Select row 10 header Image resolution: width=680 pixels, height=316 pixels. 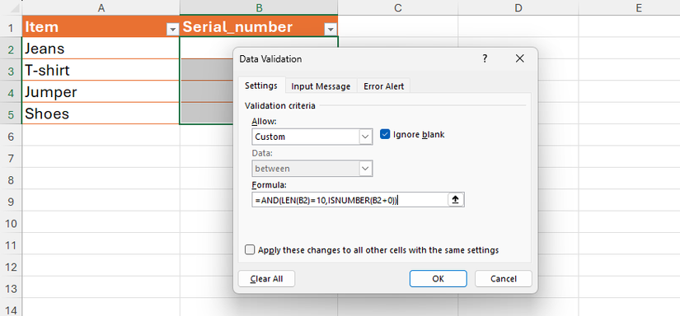pos(11,222)
